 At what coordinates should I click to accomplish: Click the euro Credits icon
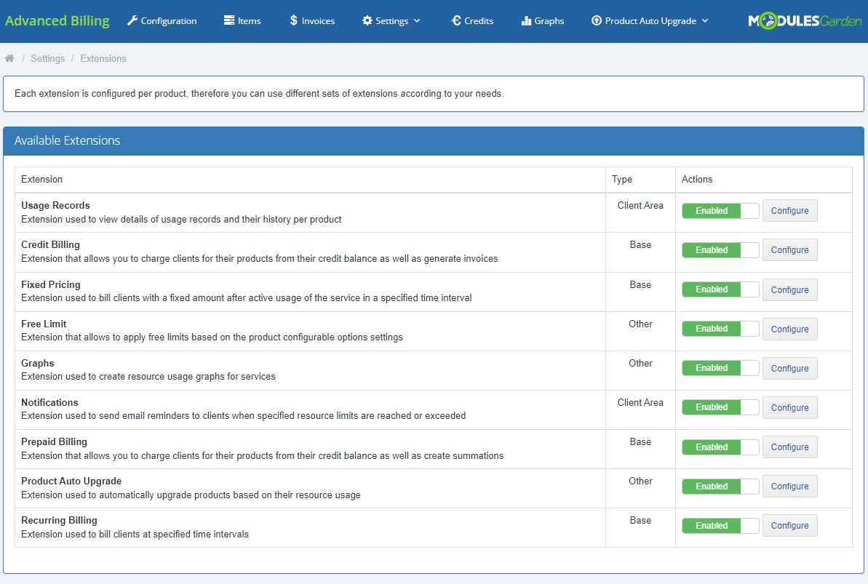[x=456, y=21]
